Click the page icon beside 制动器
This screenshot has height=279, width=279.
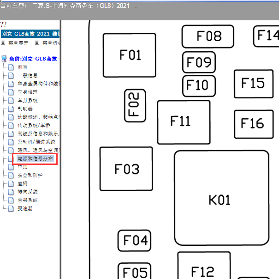[x=11, y=109]
